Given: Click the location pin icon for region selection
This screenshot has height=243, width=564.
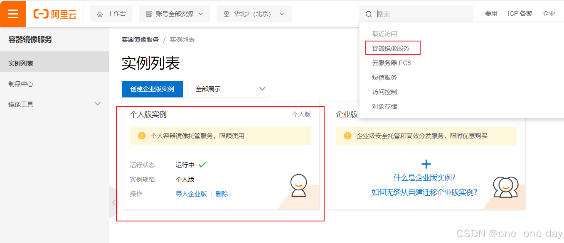Looking at the screenshot, I should 226,13.
